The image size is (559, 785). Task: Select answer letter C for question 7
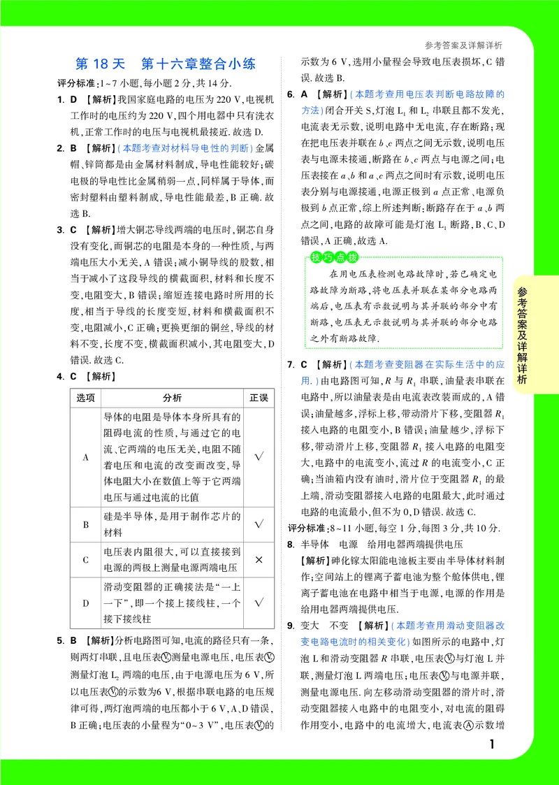tap(303, 363)
